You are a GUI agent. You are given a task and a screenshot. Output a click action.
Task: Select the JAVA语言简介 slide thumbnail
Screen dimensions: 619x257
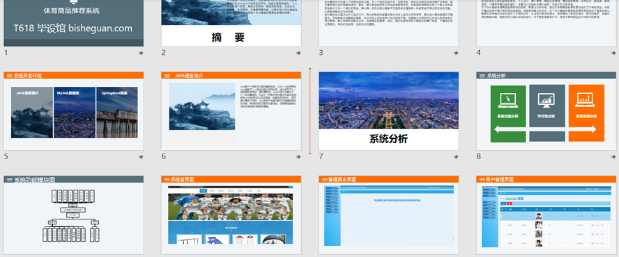pos(231,111)
